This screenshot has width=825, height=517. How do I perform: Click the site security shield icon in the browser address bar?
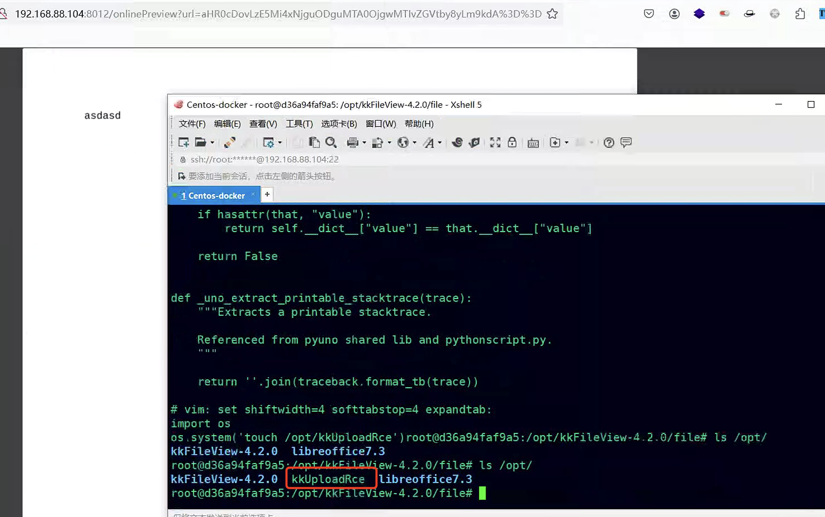(4, 14)
